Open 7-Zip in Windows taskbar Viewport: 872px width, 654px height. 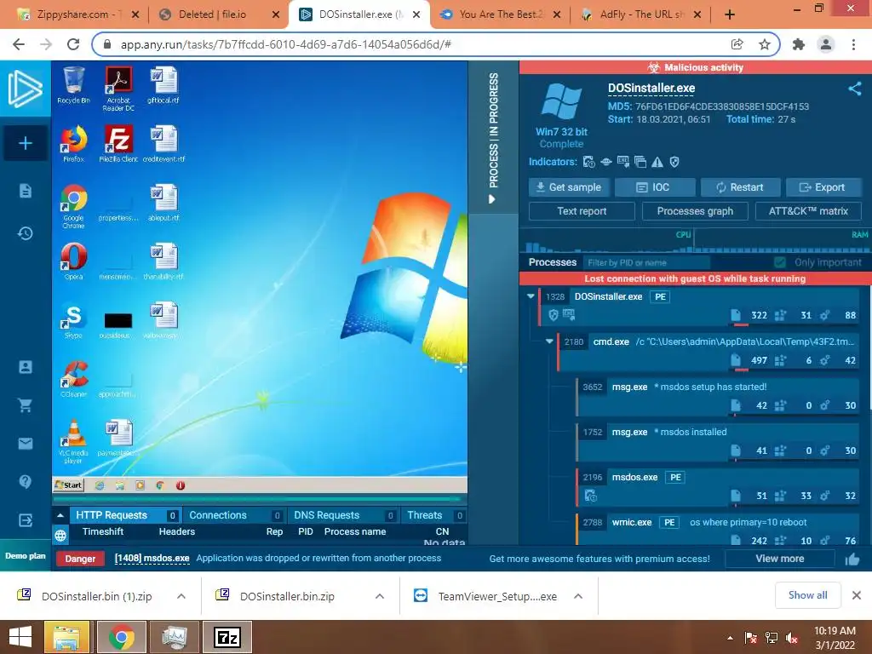tap(227, 637)
